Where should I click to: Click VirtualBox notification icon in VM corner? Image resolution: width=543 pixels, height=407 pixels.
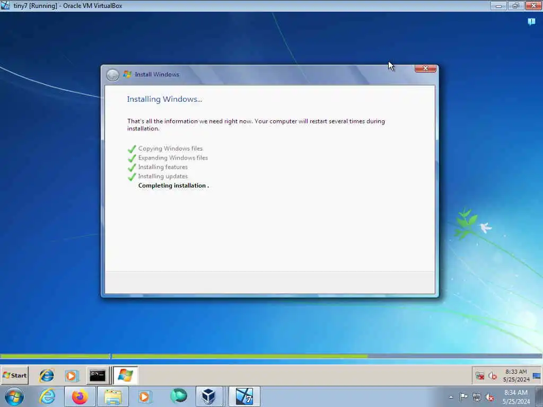(531, 22)
